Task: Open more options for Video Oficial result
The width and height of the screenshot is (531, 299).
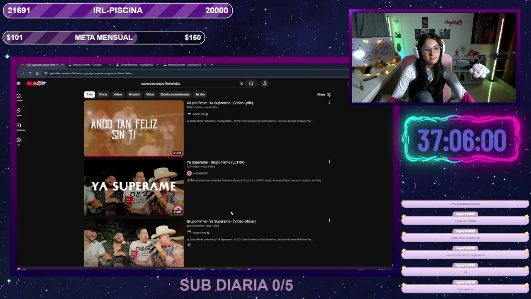Action: (329, 221)
